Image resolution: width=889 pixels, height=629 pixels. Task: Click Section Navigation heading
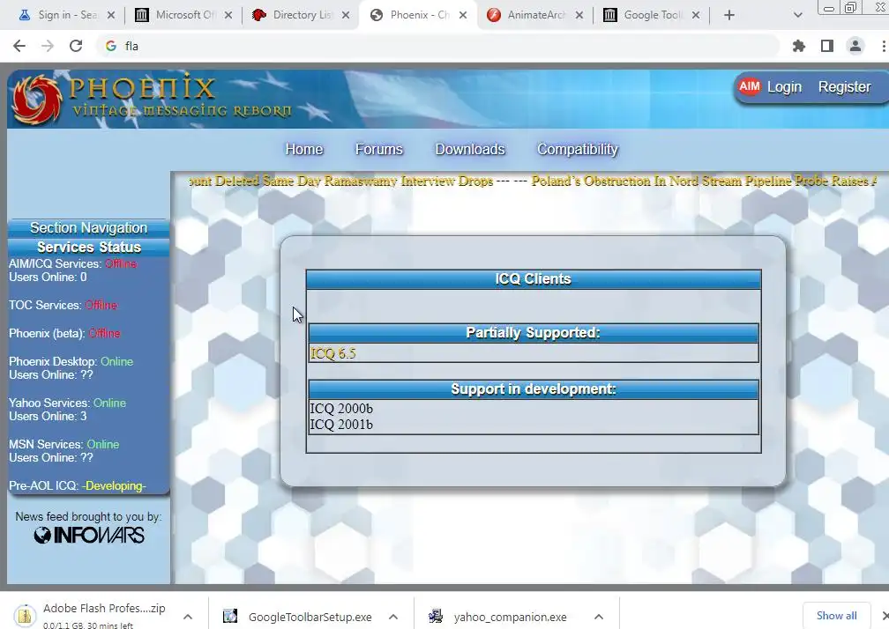pos(88,227)
